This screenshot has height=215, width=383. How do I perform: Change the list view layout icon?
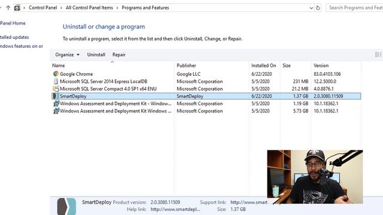point(378,55)
